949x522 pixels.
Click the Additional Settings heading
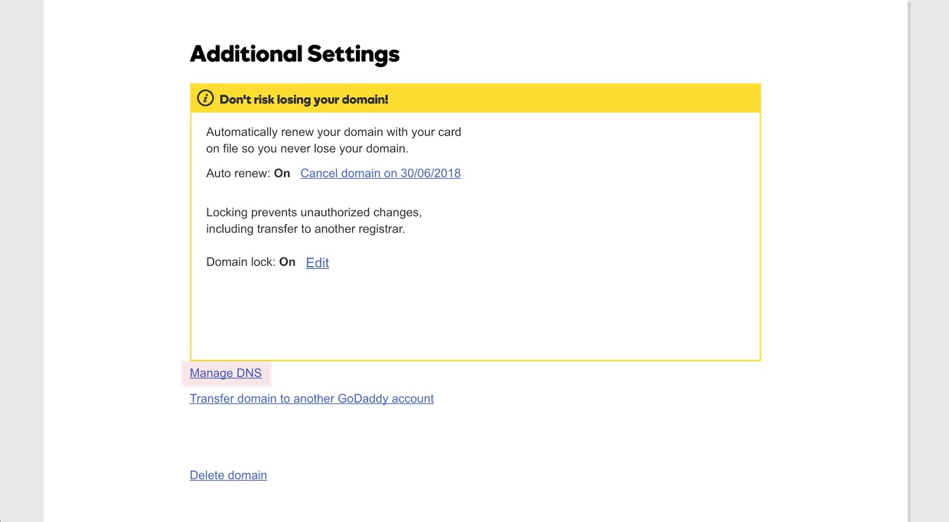(x=294, y=54)
